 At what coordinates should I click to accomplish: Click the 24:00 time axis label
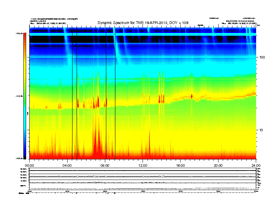click(x=256, y=166)
